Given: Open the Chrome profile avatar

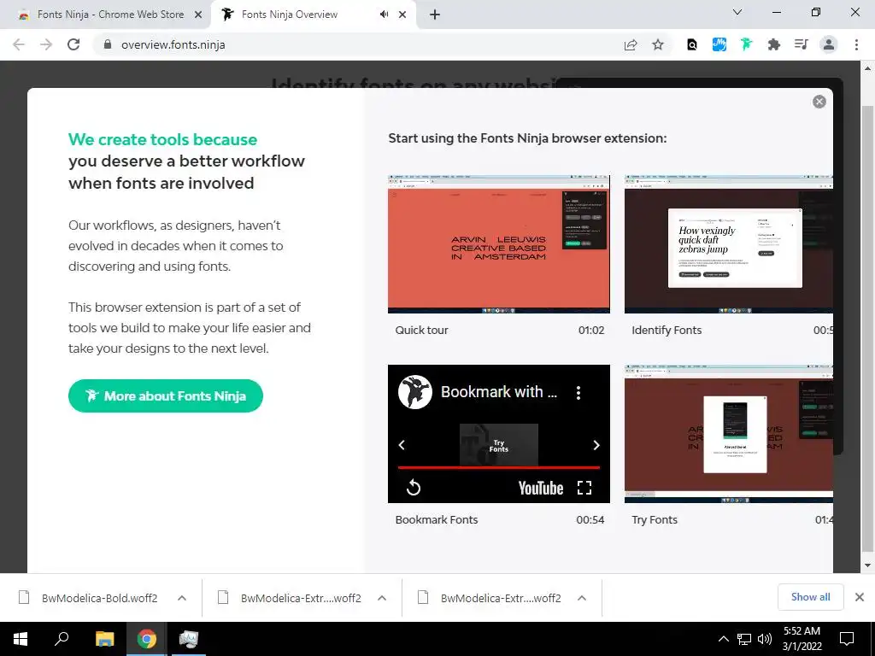Looking at the screenshot, I should pos(829,44).
